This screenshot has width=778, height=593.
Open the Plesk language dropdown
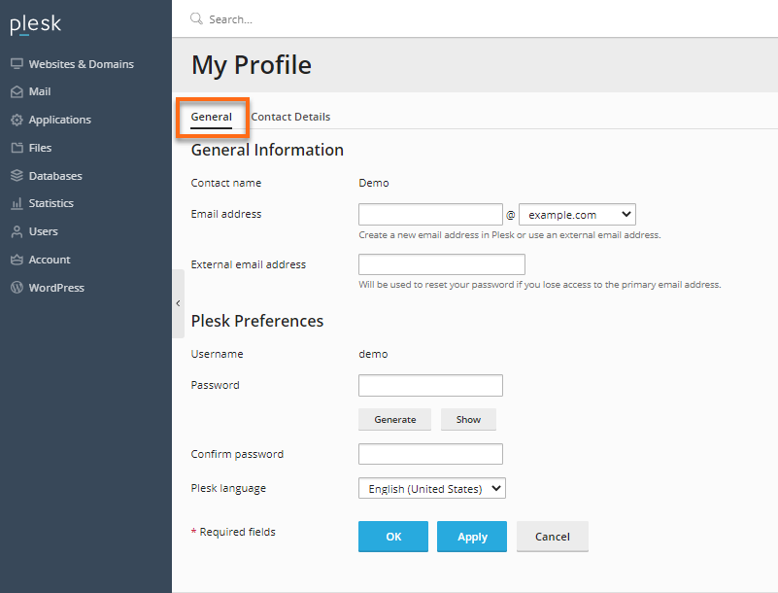[x=431, y=488]
